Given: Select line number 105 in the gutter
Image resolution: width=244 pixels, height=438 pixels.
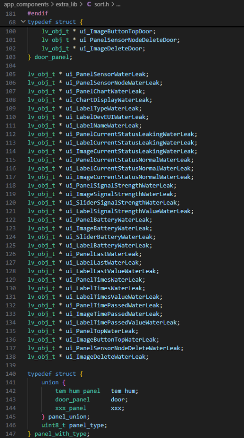Looking at the screenshot, I should (x=10, y=74).
